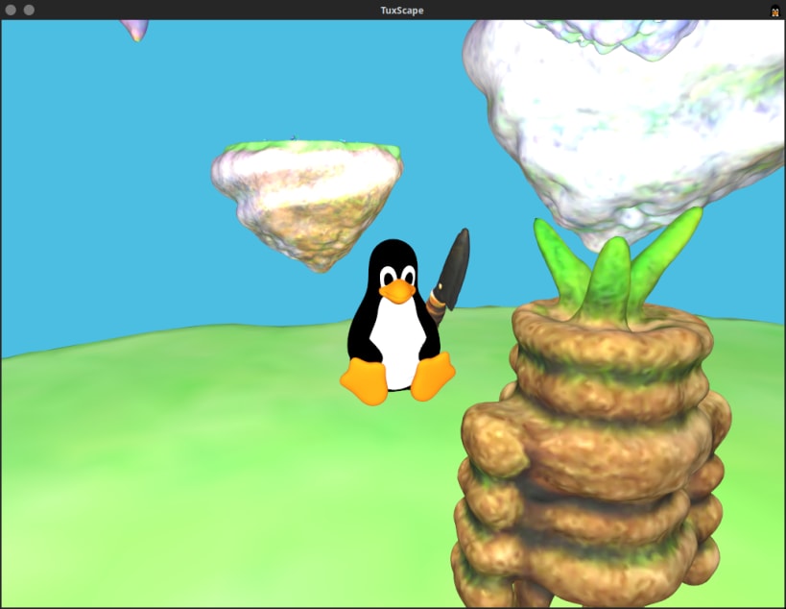Click the penguin's orange beak
Image resolution: width=786 pixels, height=609 pixels.
[397, 291]
